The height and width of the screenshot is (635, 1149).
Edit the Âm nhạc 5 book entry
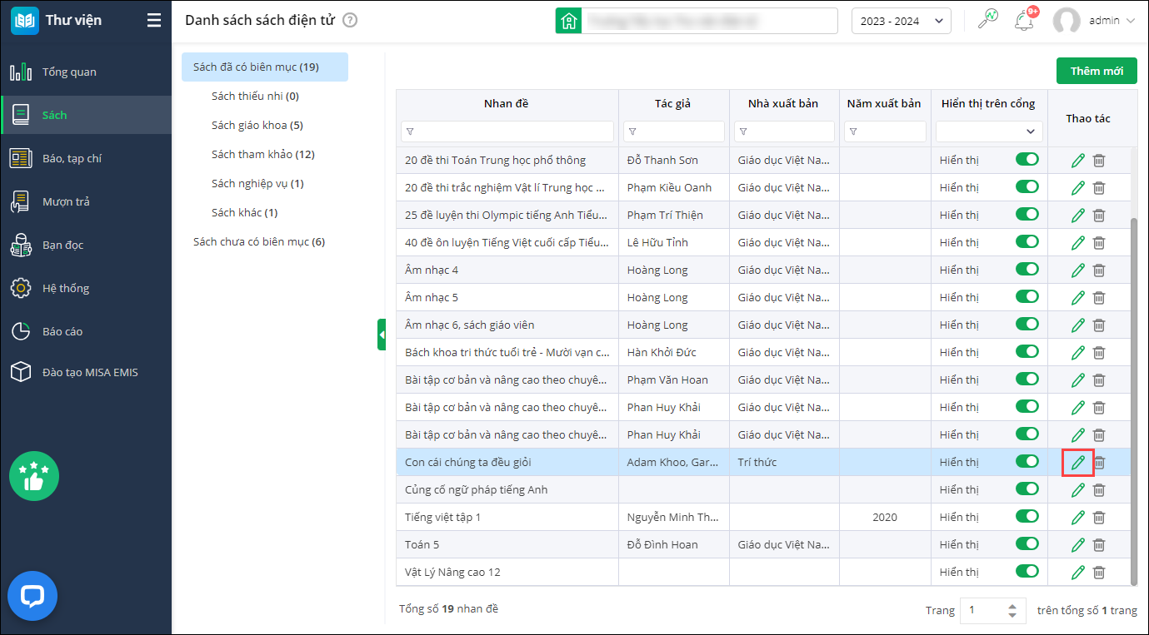point(1078,298)
